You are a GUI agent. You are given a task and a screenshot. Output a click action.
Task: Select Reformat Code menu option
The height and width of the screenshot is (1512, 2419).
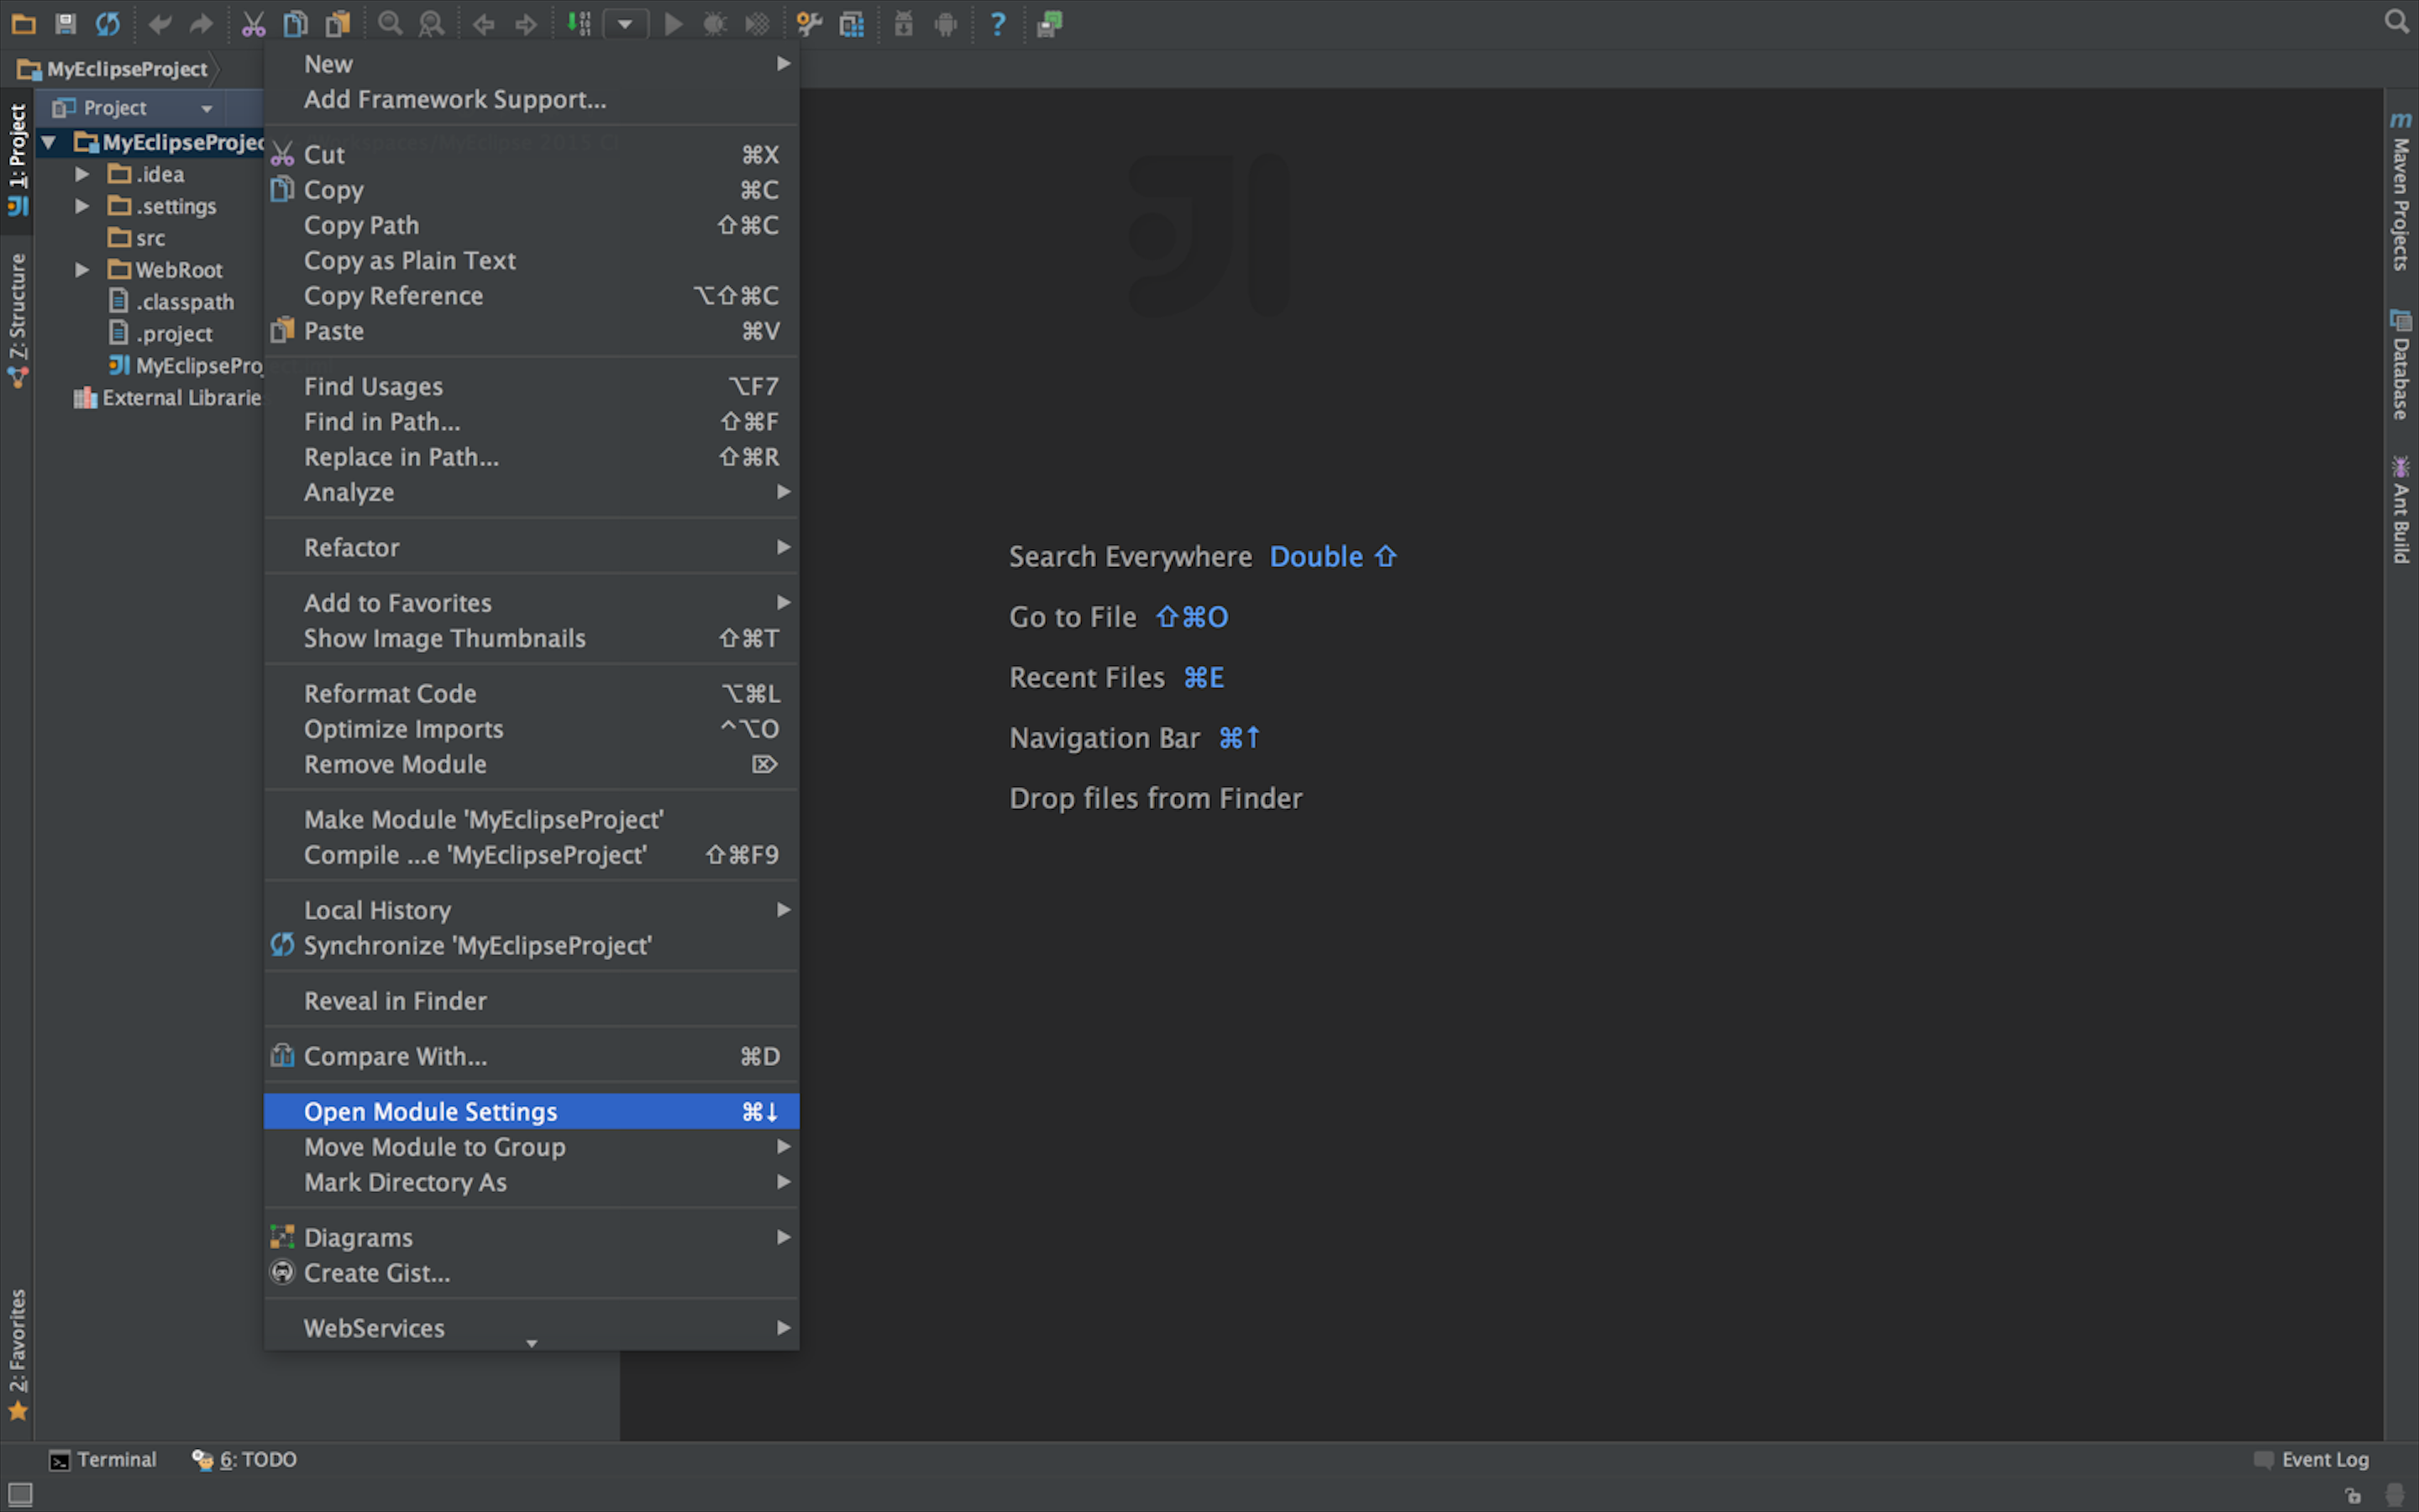click(388, 691)
